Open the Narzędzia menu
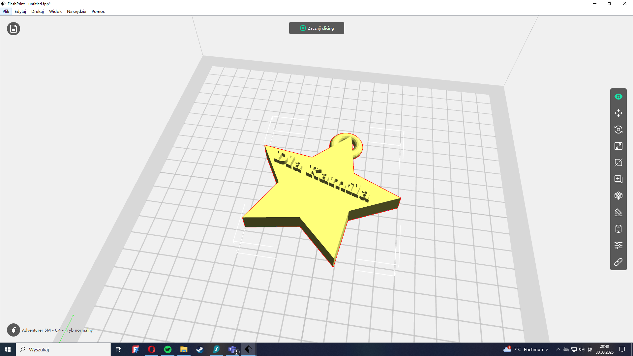This screenshot has width=633, height=356. click(76, 11)
